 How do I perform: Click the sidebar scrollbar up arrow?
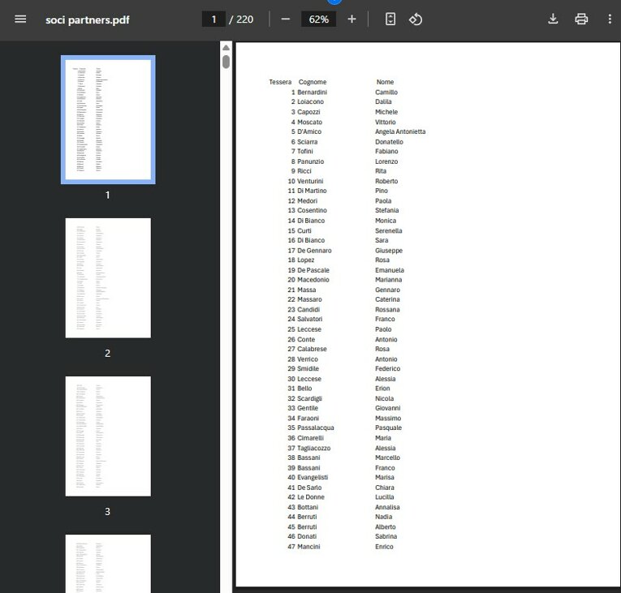click(226, 47)
